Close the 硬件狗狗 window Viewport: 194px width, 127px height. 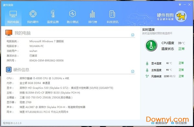189,5
